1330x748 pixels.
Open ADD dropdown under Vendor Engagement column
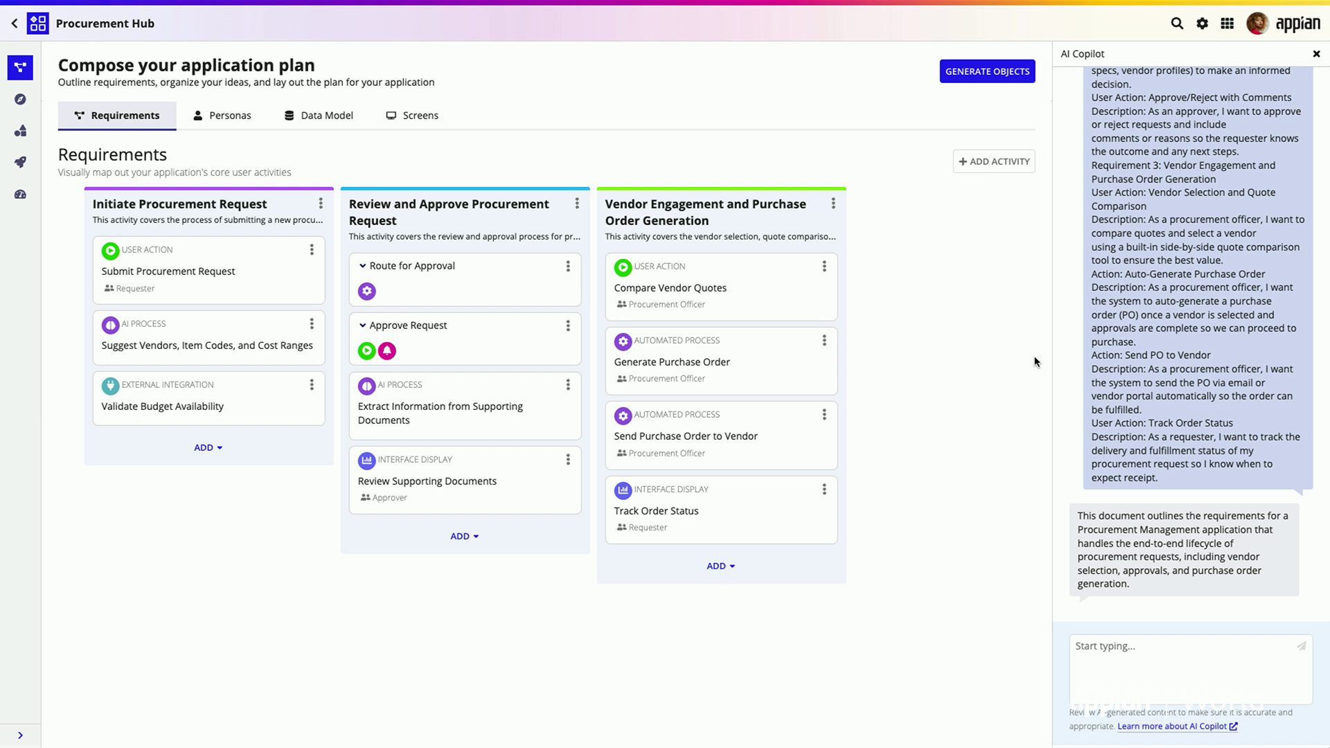pos(720,566)
